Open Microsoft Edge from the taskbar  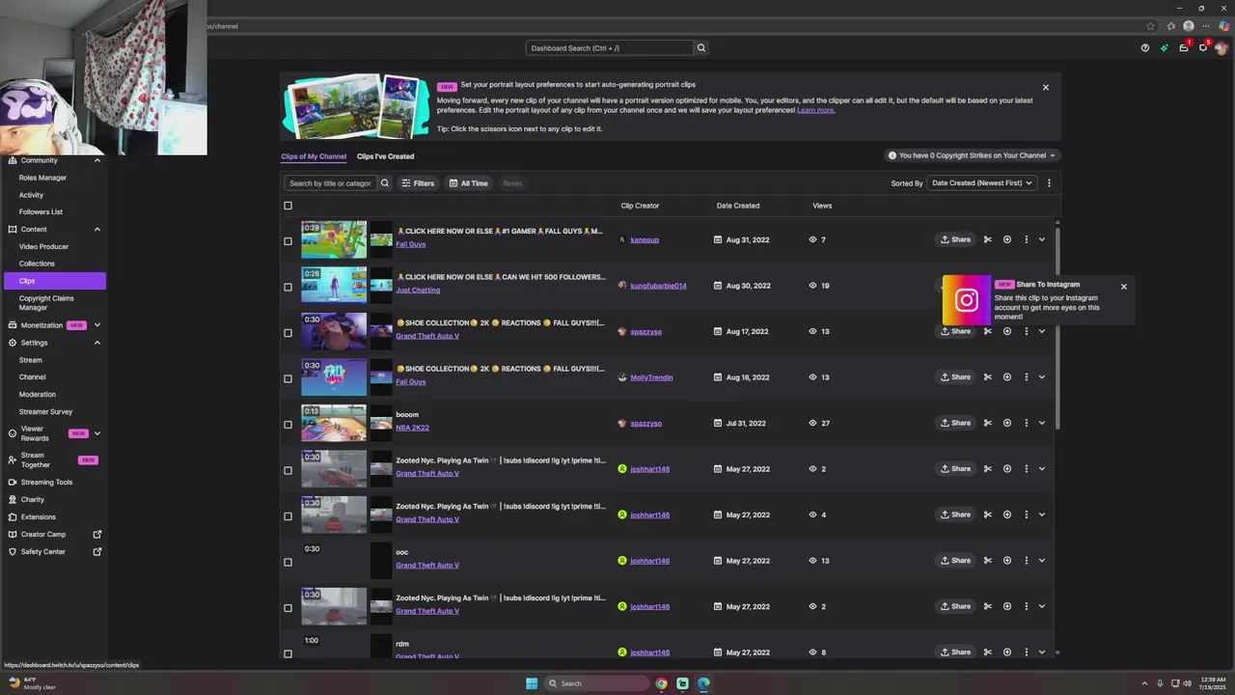click(703, 683)
